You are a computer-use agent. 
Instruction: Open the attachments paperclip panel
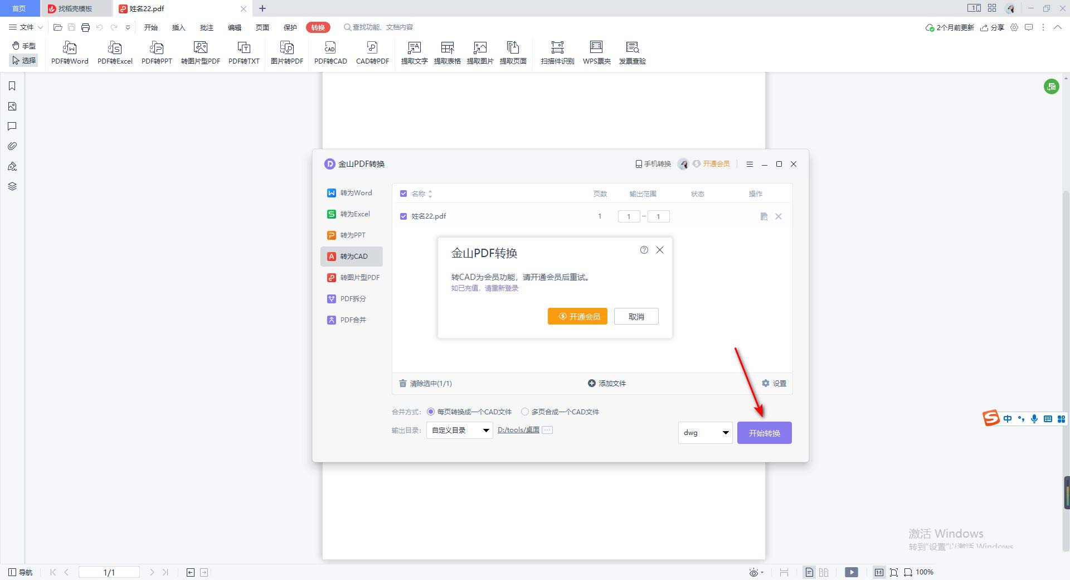point(12,146)
